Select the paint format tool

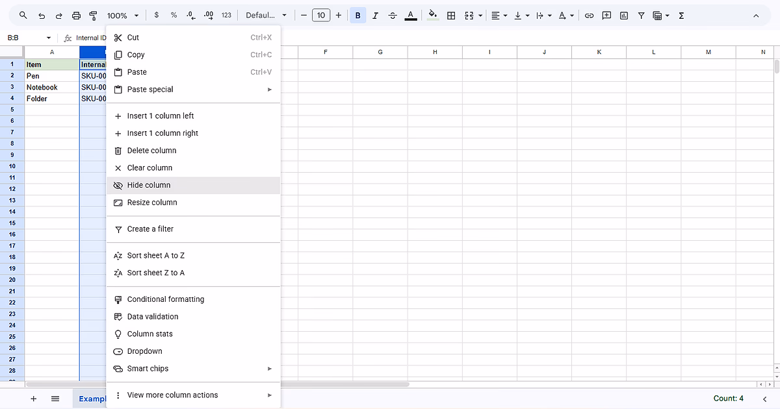point(93,16)
